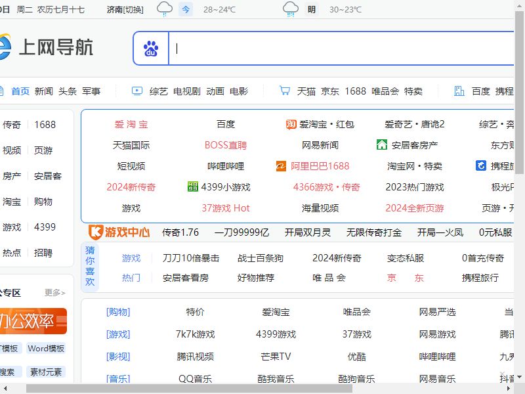The image size is (525, 394).
Task: Click the Baidu paw search engine icon
Action: [151, 49]
